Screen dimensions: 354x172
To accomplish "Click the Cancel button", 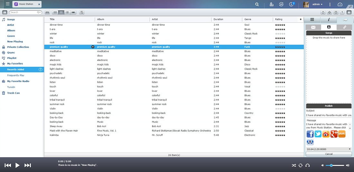I will 329,154.
